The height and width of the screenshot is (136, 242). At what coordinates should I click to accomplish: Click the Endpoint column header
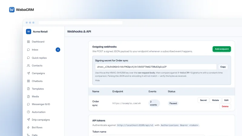(118, 92)
